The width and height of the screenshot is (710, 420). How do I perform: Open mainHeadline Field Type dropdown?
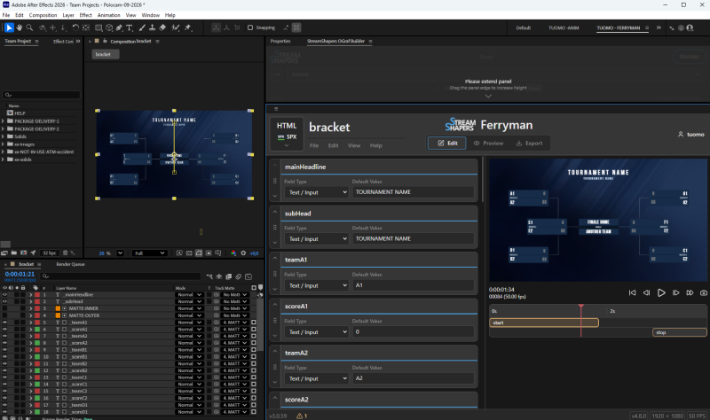(316, 192)
